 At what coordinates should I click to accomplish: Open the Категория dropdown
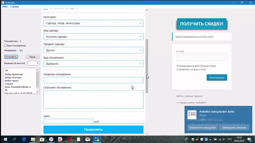point(93,23)
